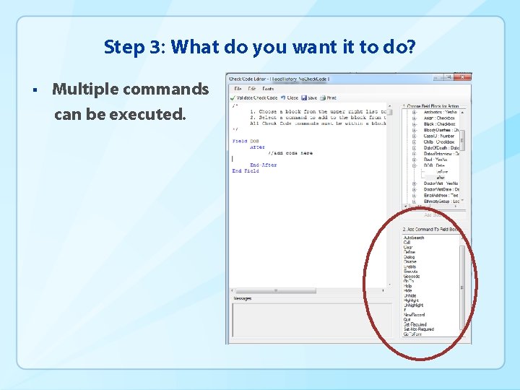This screenshot has height=390, width=520.
Task: Expand the Antibiotics : YesNo tree node
Action: tap(415, 112)
